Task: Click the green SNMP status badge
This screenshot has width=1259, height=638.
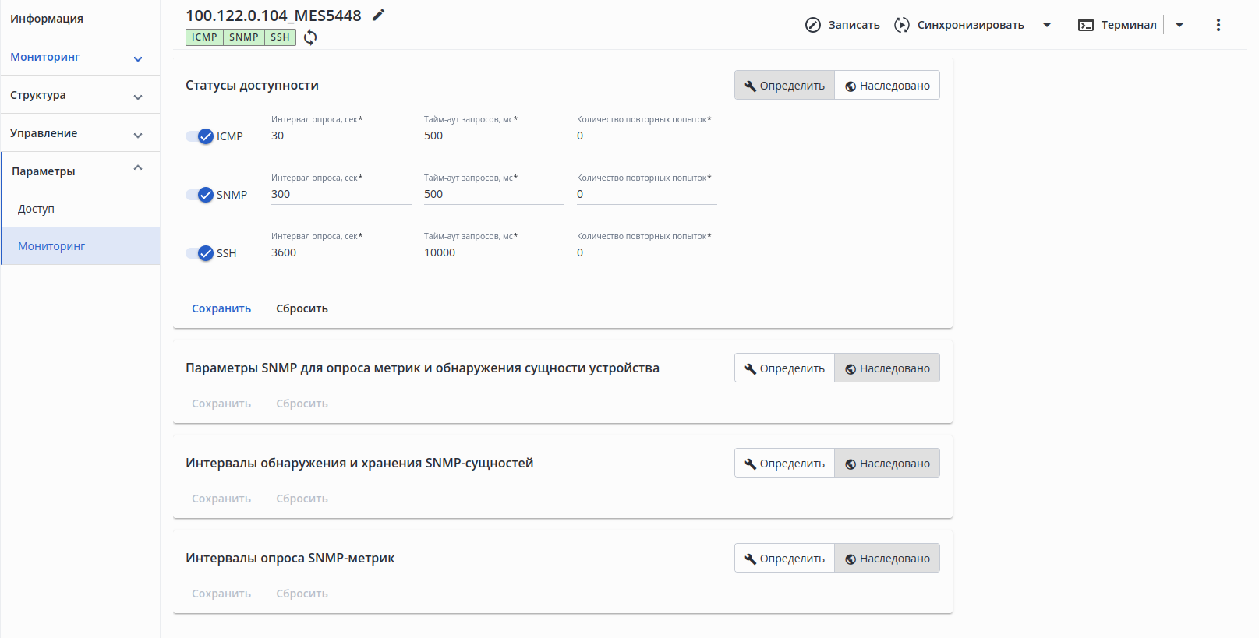Action: click(244, 37)
